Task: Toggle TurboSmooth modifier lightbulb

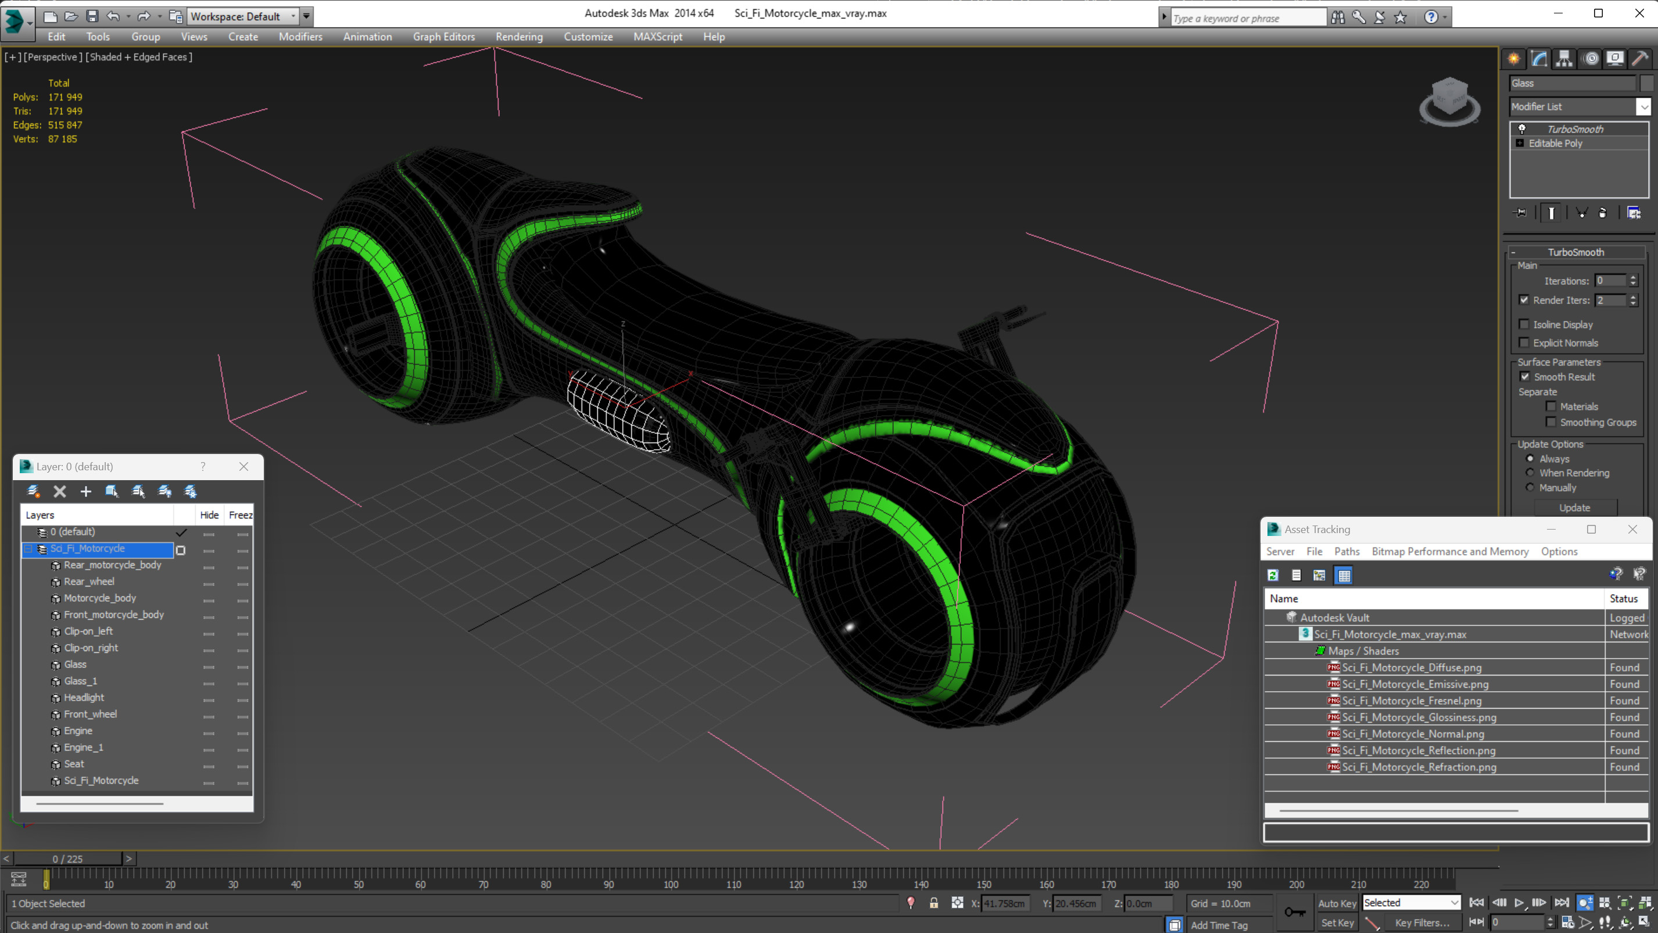Action: [x=1522, y=129]
